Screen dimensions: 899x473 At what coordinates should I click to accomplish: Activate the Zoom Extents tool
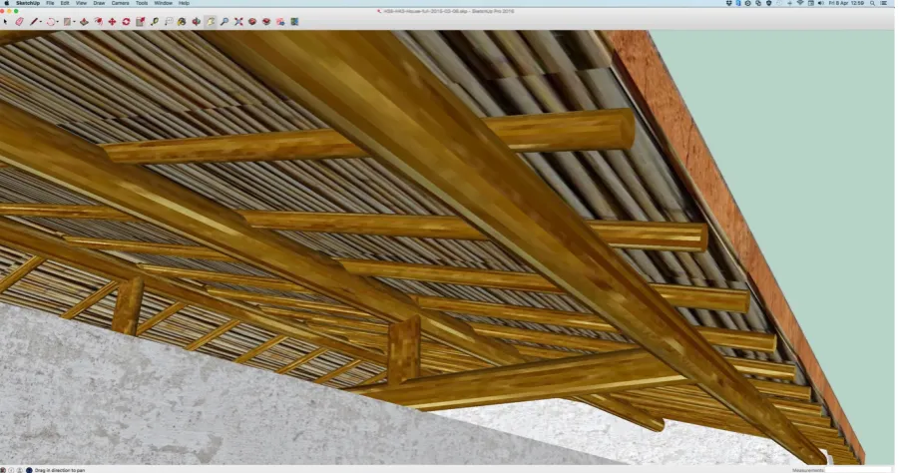pyautogui.click(x=238, y=22)
